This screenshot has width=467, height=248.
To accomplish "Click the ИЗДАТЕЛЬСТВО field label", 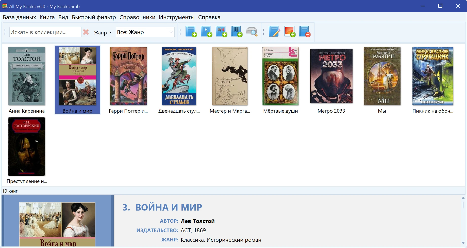I will [x=157, y=231].
